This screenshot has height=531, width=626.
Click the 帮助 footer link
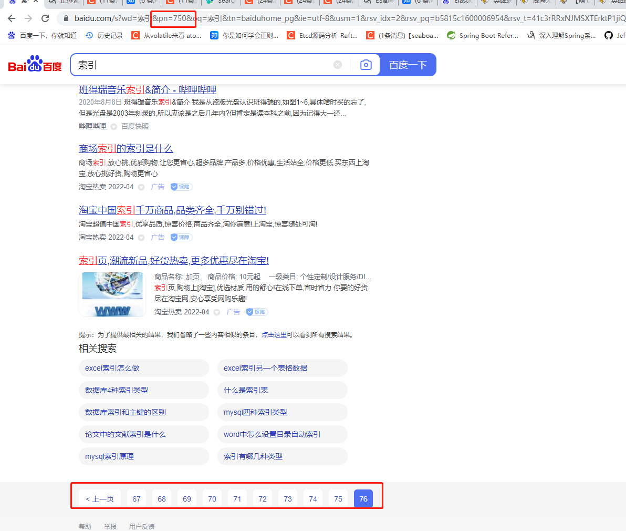click(85, 527)
